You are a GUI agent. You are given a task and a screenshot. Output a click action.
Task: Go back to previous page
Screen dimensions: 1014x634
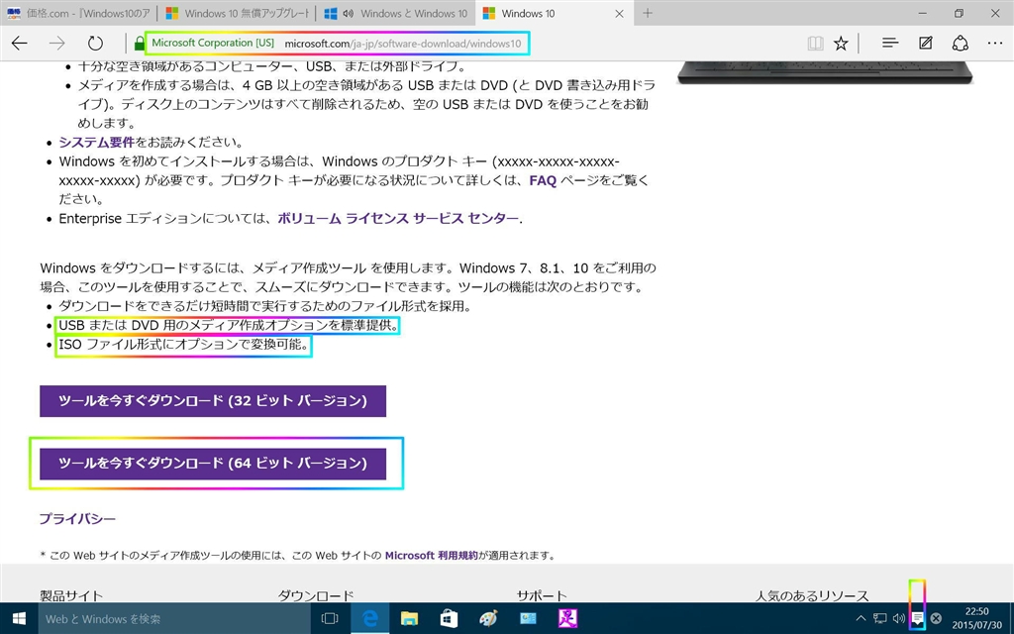(x=20, y=44)
